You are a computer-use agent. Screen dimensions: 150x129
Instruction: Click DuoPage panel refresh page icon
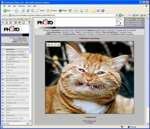coord(7,23)
